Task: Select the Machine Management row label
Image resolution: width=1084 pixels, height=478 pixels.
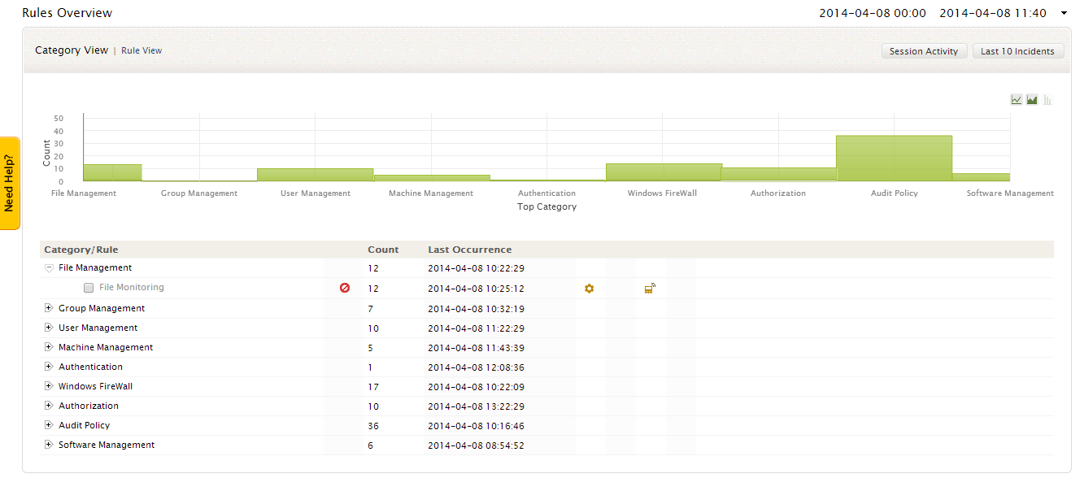Action: [x=106, y=347]
